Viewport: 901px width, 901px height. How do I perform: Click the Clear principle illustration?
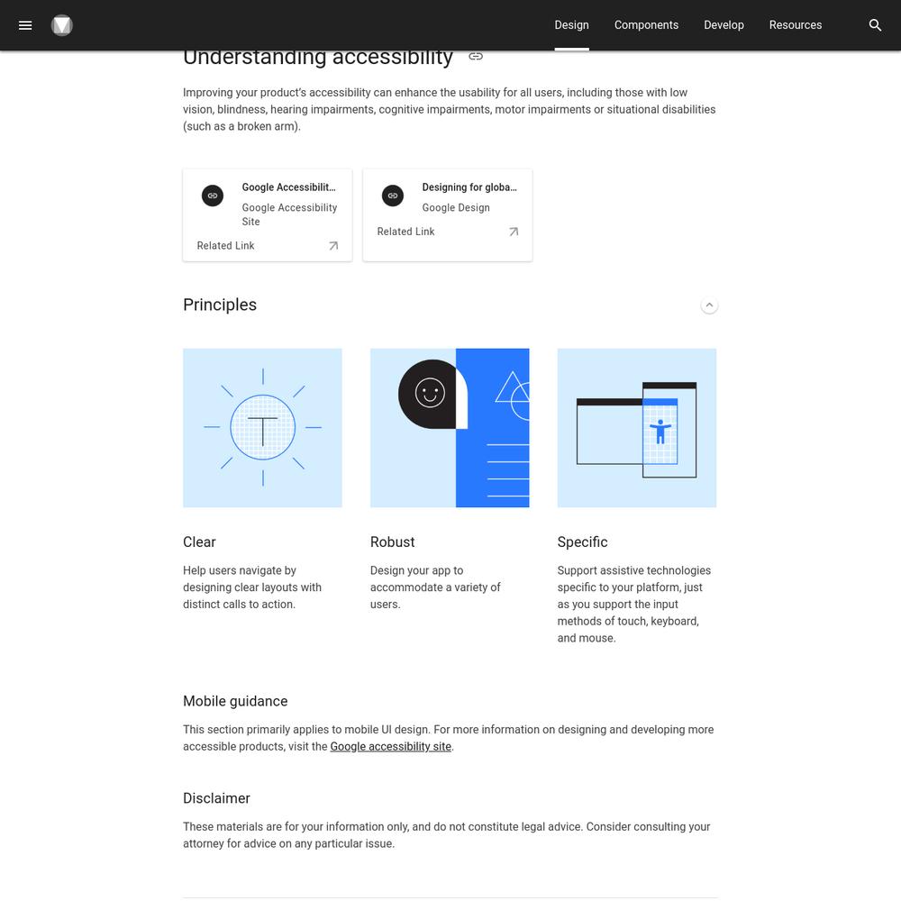pyautogui.click(x=262, y=427)
